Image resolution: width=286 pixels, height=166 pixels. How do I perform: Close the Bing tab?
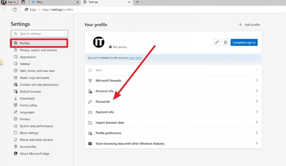coord(77,2)
